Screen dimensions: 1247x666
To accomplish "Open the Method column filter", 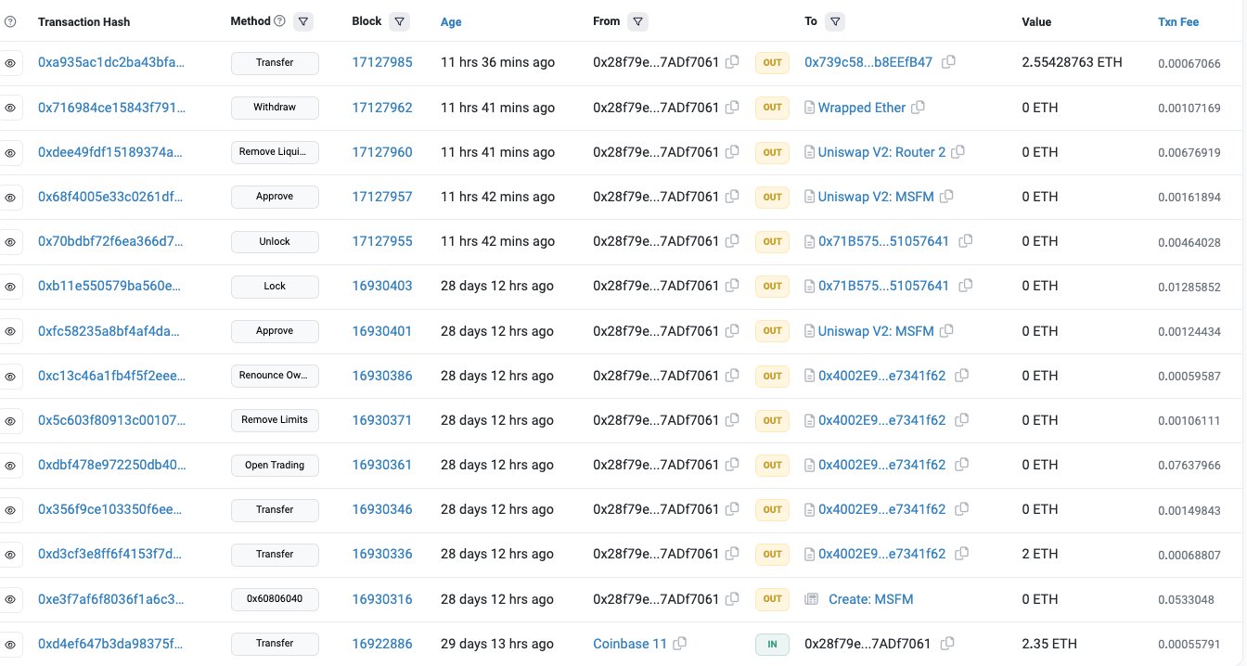I will tap(303, 21).
